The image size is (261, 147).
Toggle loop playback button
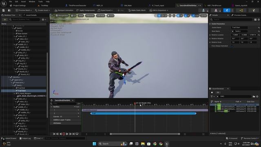pyautogui.click(x=77, y=134)
